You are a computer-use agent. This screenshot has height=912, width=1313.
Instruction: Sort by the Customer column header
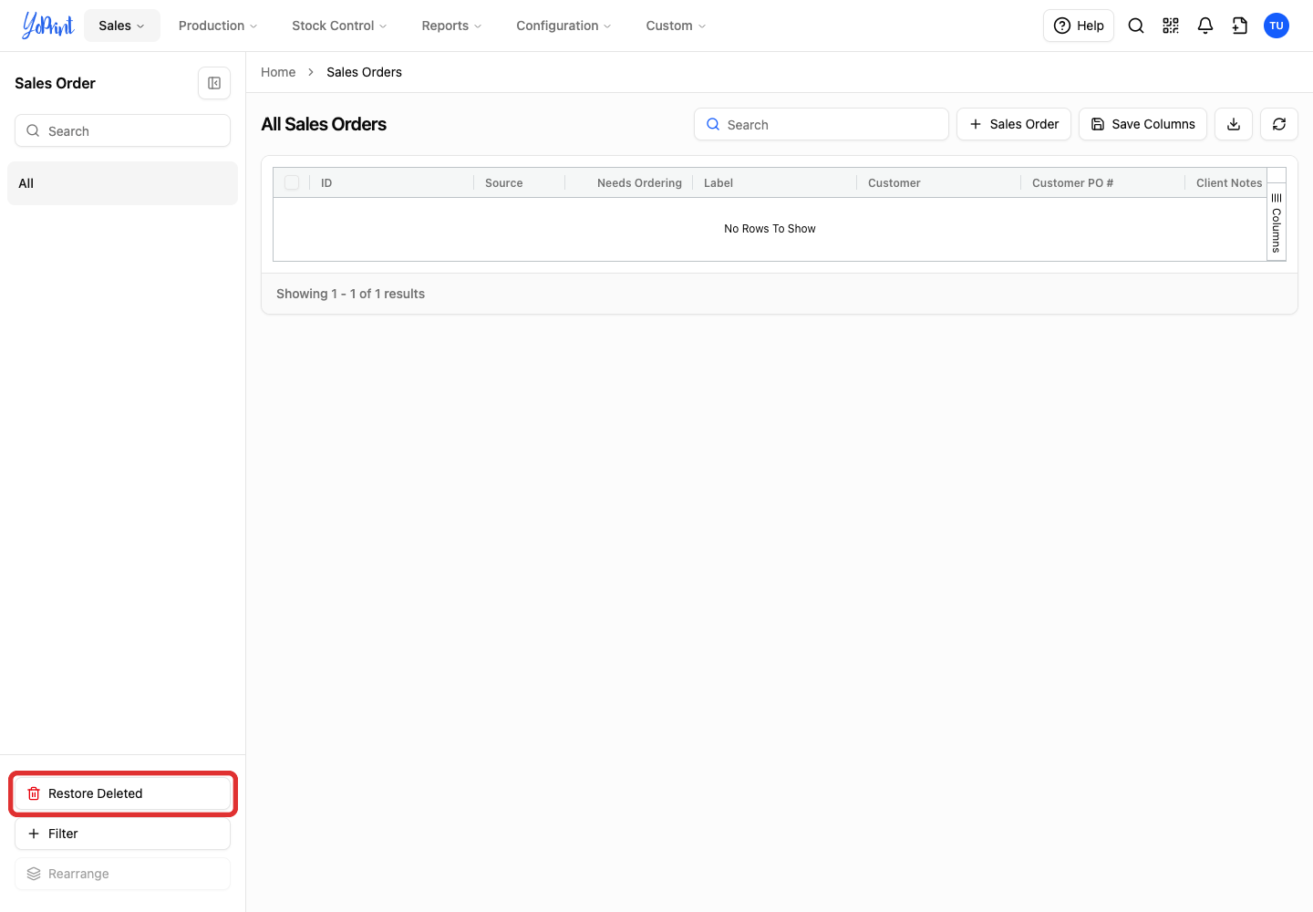(x=939, y=182)
